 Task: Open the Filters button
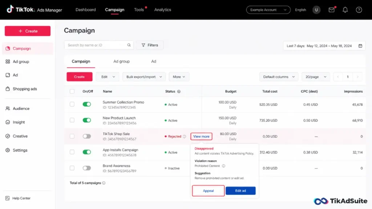click(150, 45)
